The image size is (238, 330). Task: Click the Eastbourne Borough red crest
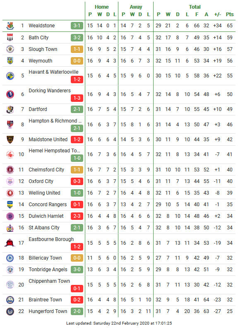coord(10,243)
